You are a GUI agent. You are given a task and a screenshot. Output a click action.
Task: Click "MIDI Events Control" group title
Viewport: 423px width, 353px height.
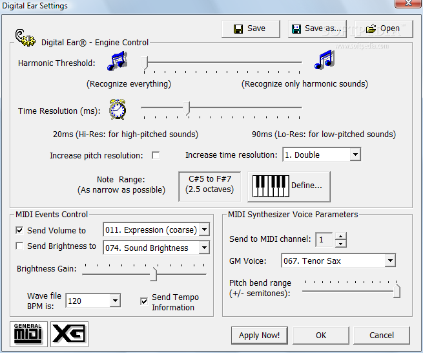click(x=52, y=215)
